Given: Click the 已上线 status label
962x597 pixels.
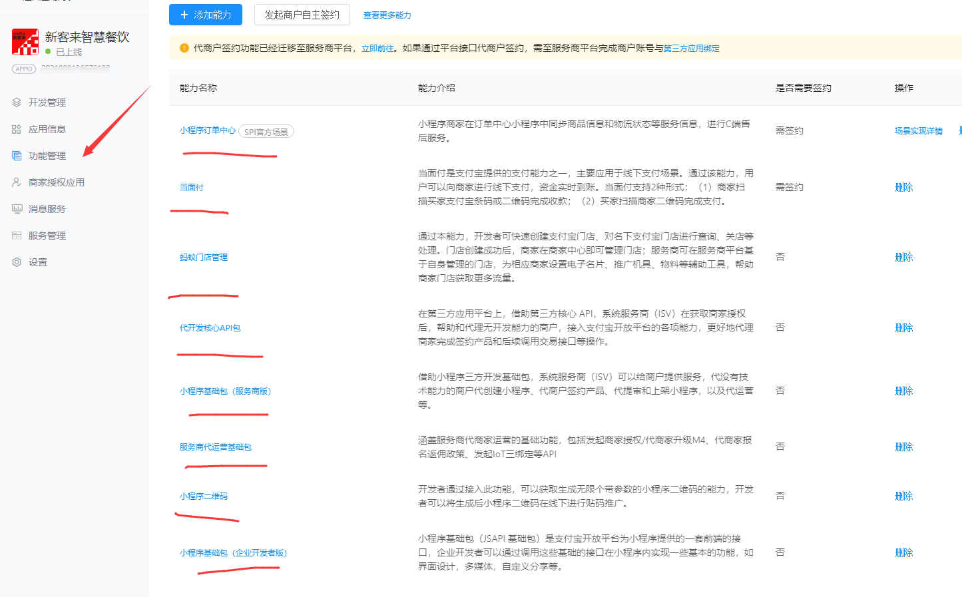Looking at the screenshot, I should coord(69,52).
